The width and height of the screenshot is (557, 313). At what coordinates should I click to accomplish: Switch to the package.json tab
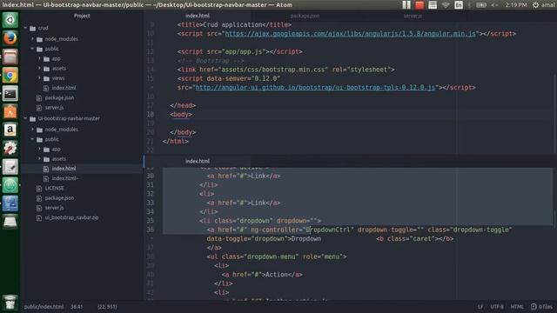(x=305, y=16)
